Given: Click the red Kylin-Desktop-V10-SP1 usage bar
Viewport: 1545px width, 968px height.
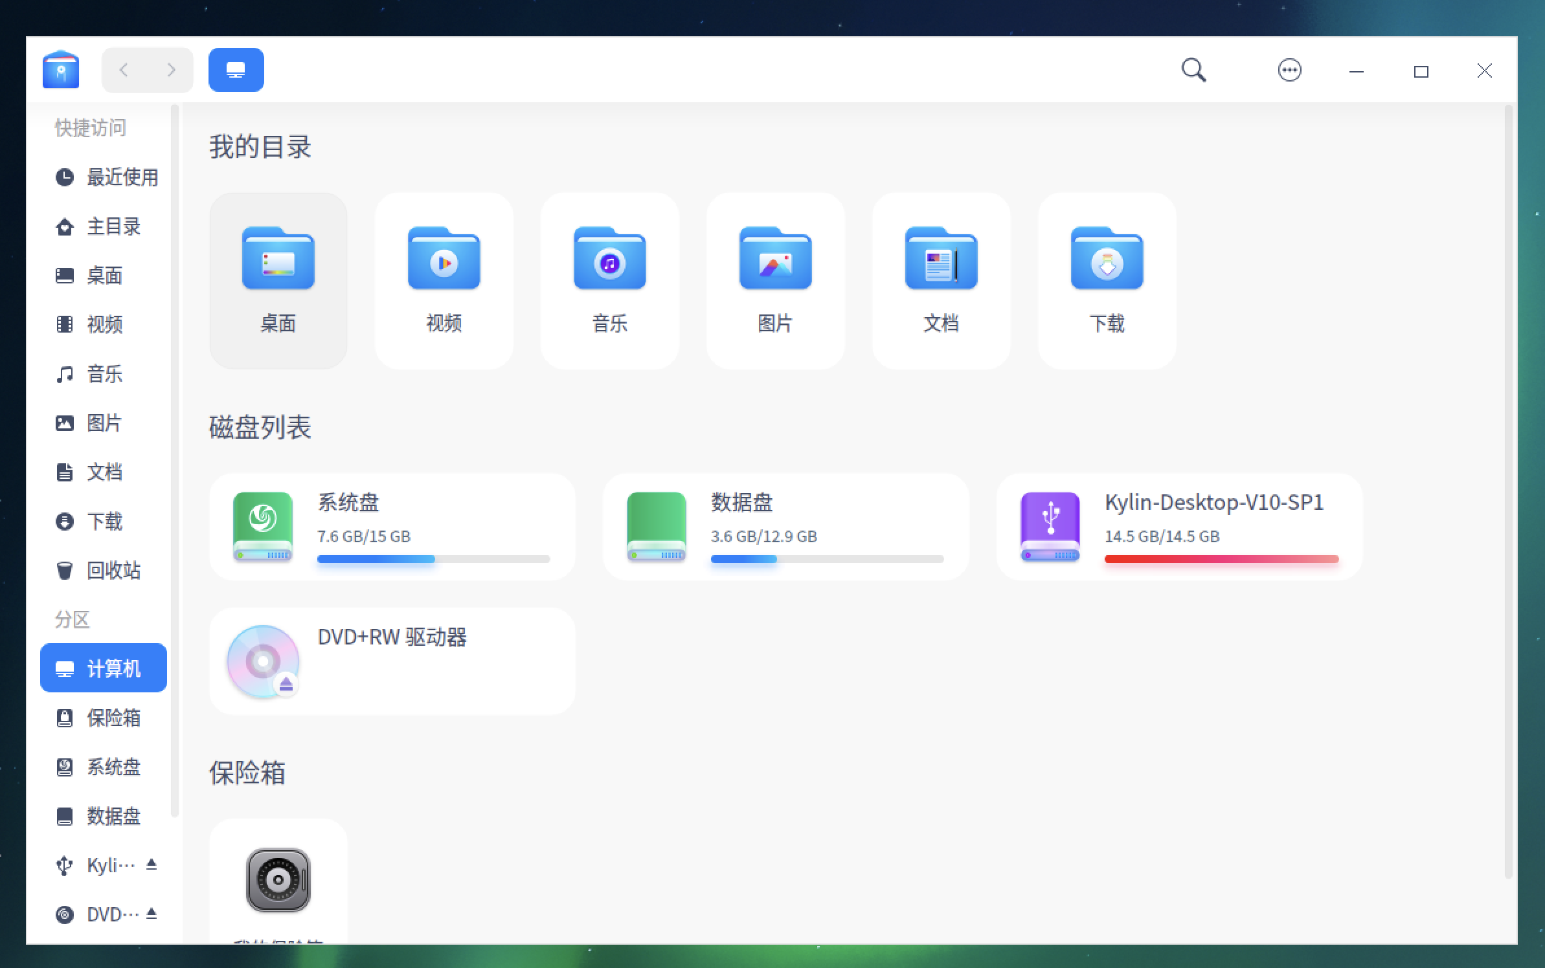Looking at the screenshot, I should point(1222,559).
